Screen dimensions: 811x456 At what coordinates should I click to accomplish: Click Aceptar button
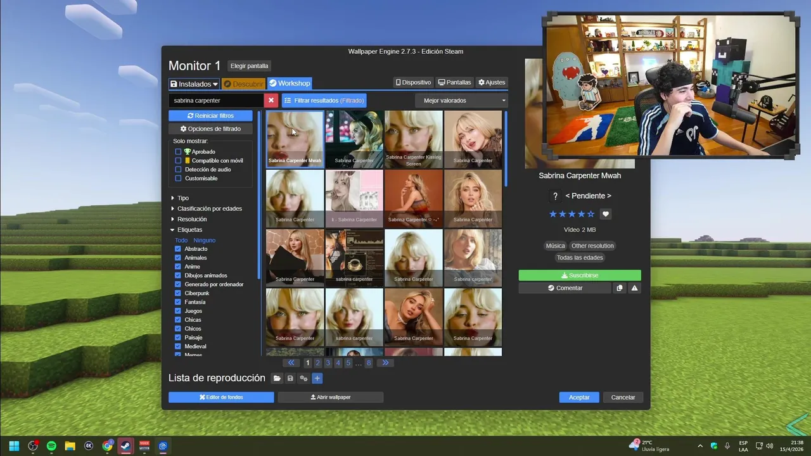point(579,397)
